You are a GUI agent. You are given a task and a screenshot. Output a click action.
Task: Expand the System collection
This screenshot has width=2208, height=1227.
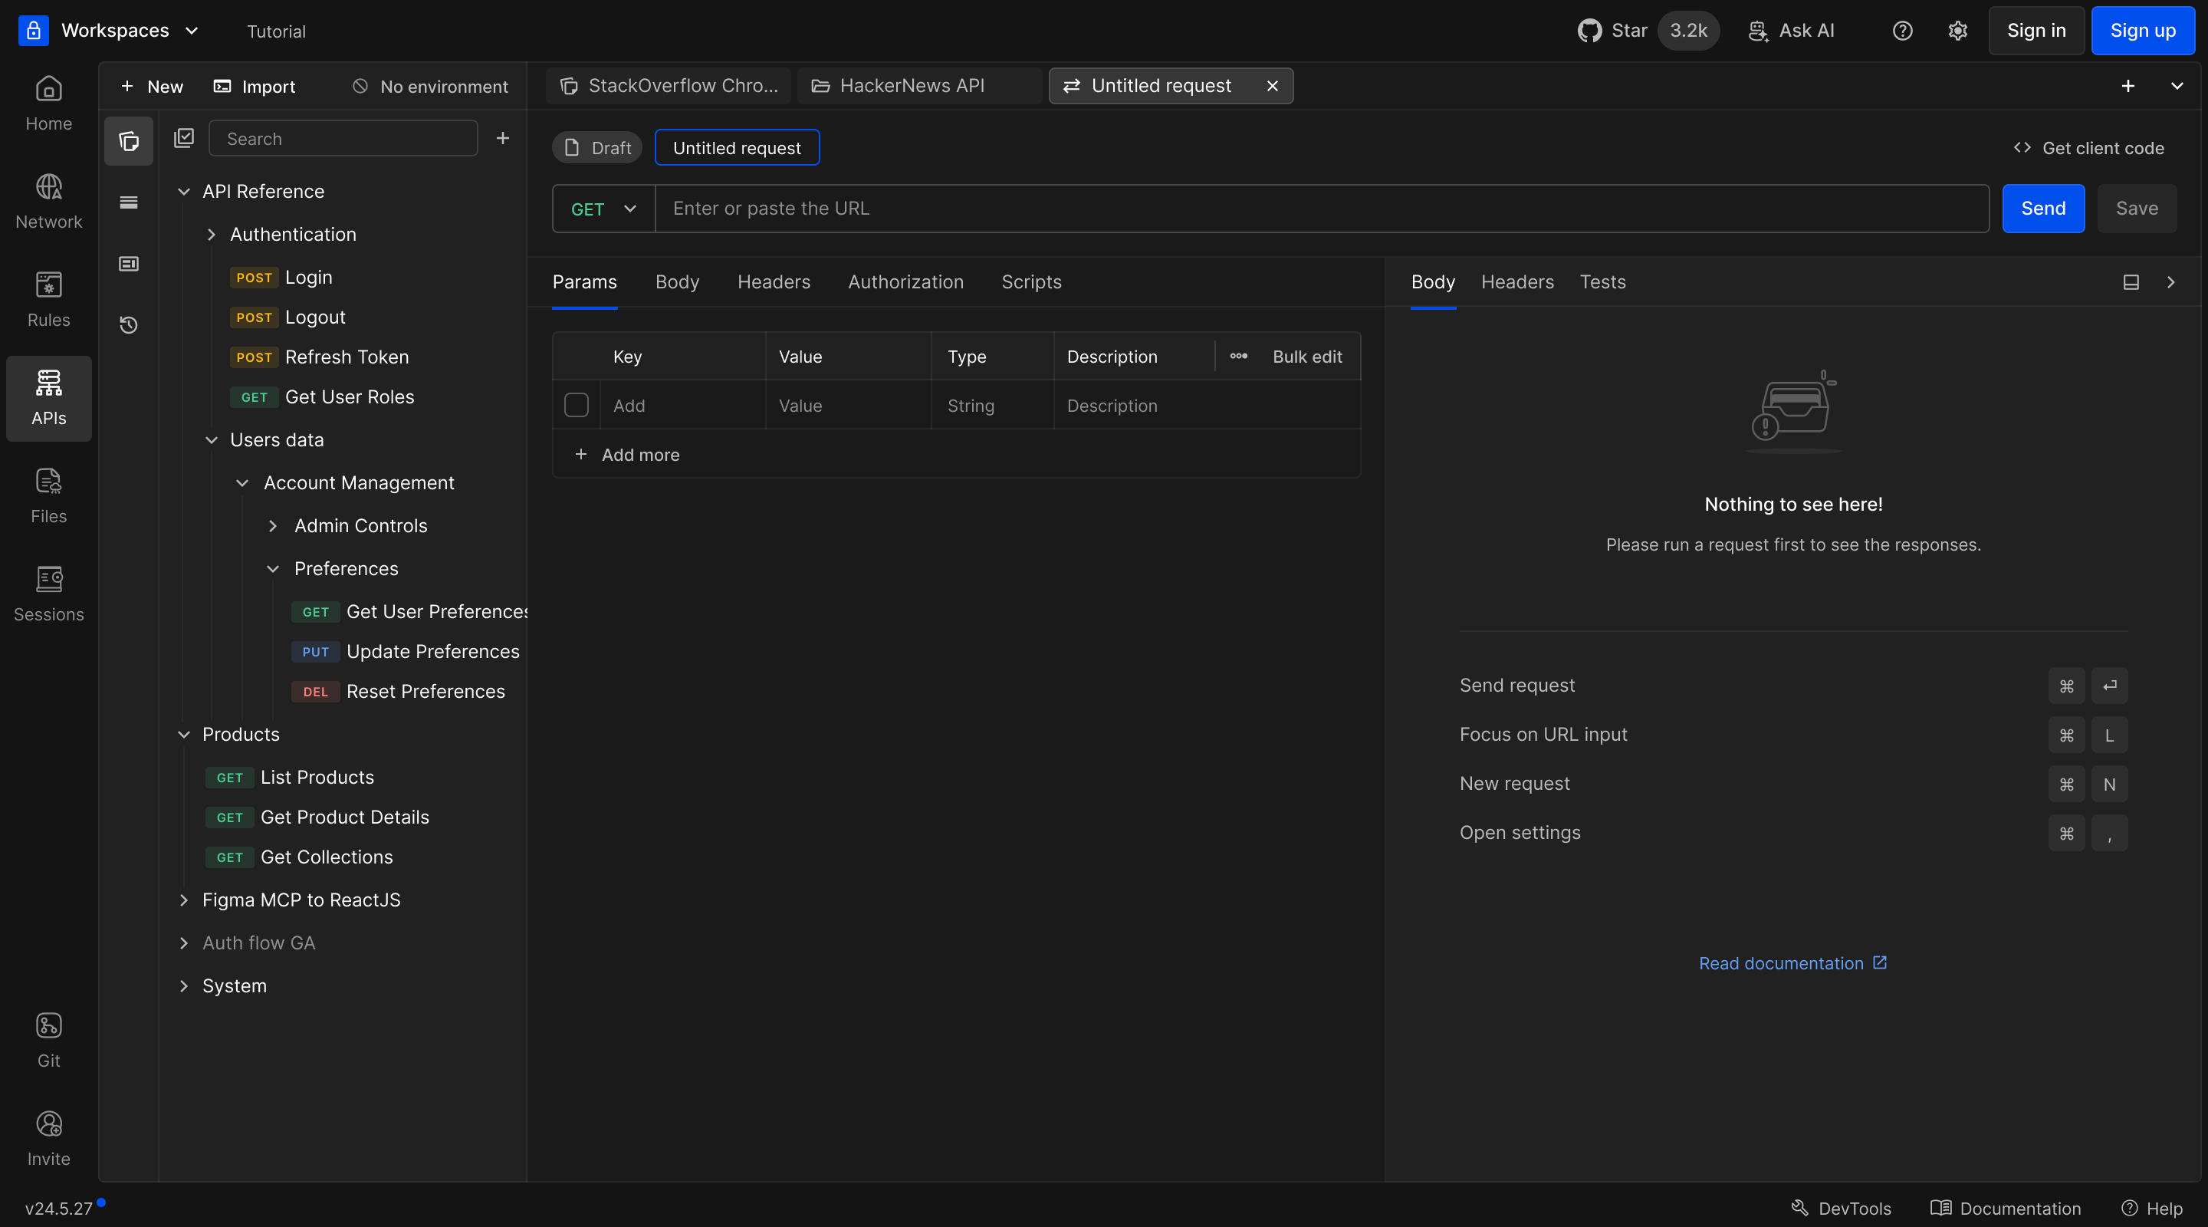point(183,985)
